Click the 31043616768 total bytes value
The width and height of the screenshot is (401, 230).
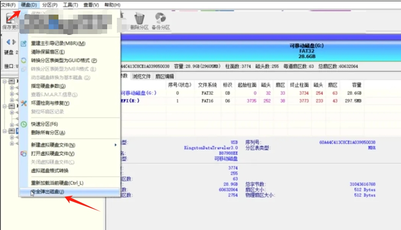coord(362,184)
